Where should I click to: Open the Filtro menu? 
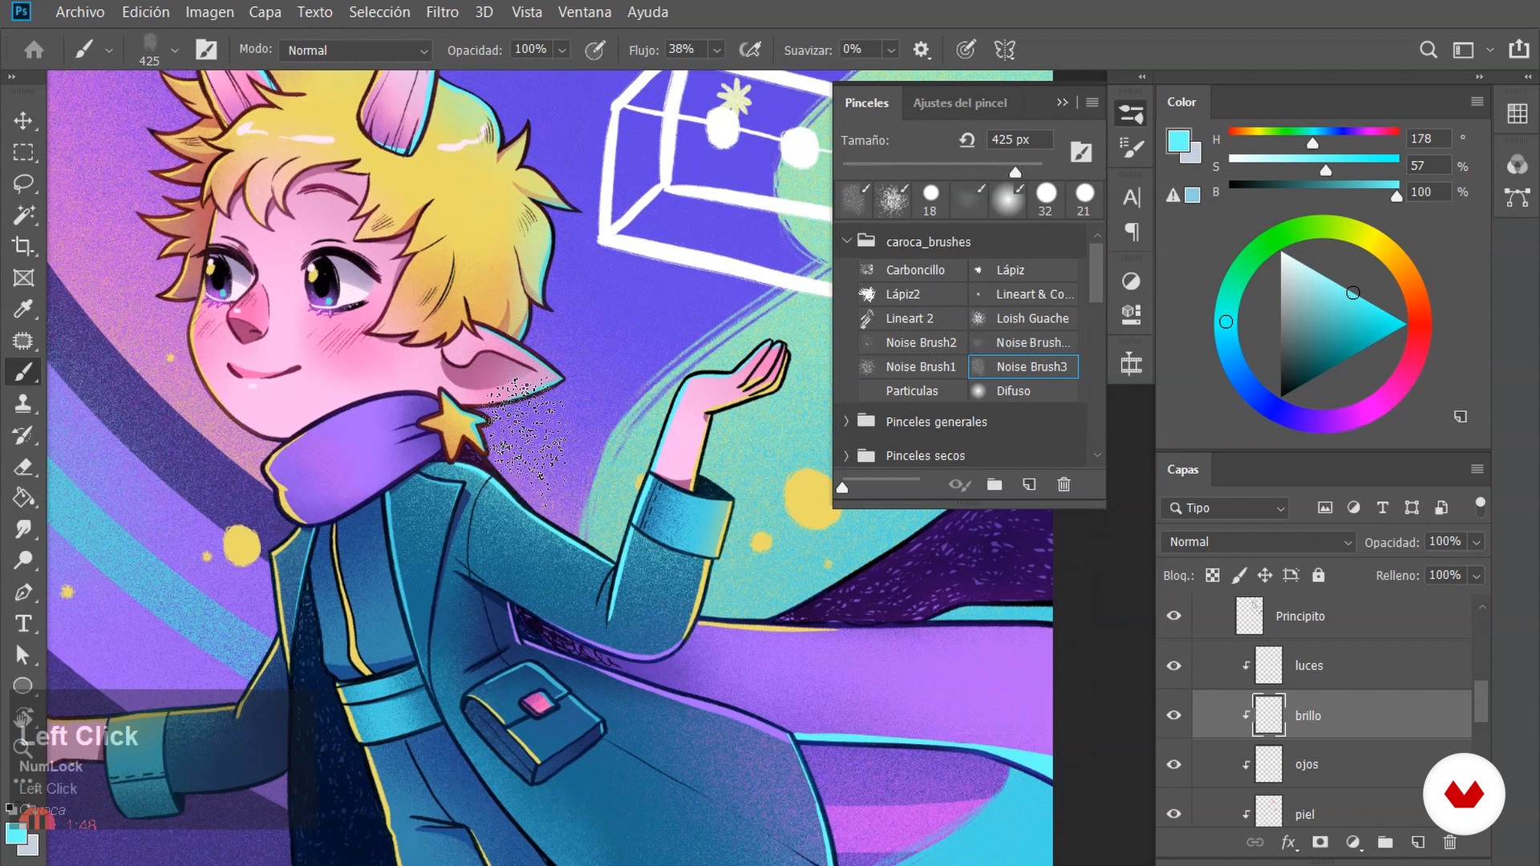tap(442, 12)
